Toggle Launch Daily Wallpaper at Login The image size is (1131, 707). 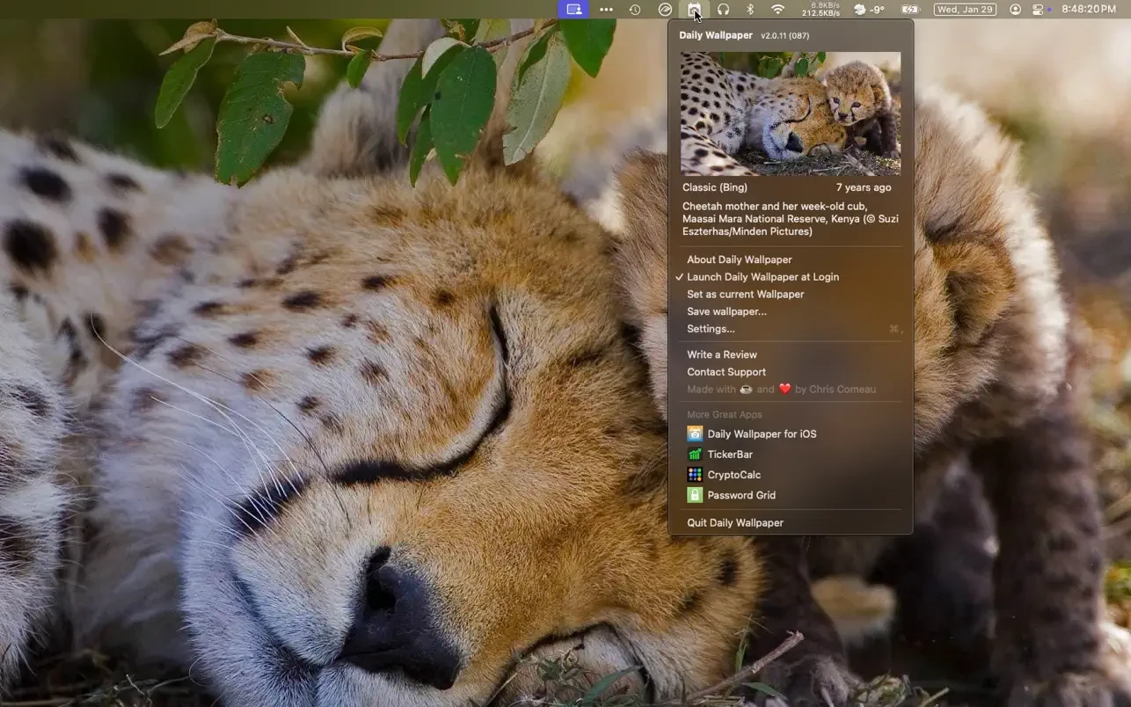[x=763, y=277]
